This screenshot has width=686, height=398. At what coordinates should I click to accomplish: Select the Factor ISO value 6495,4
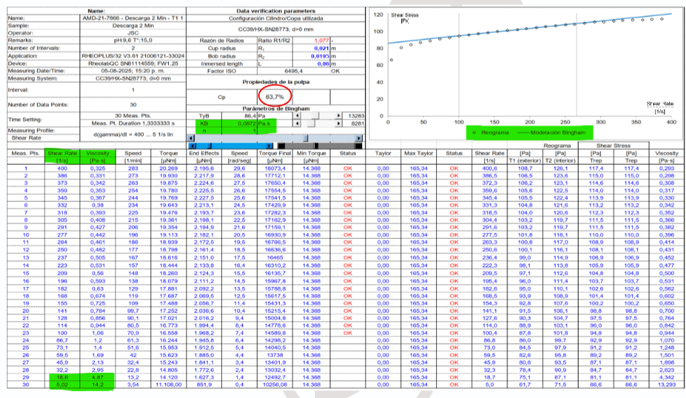(292, 71)
